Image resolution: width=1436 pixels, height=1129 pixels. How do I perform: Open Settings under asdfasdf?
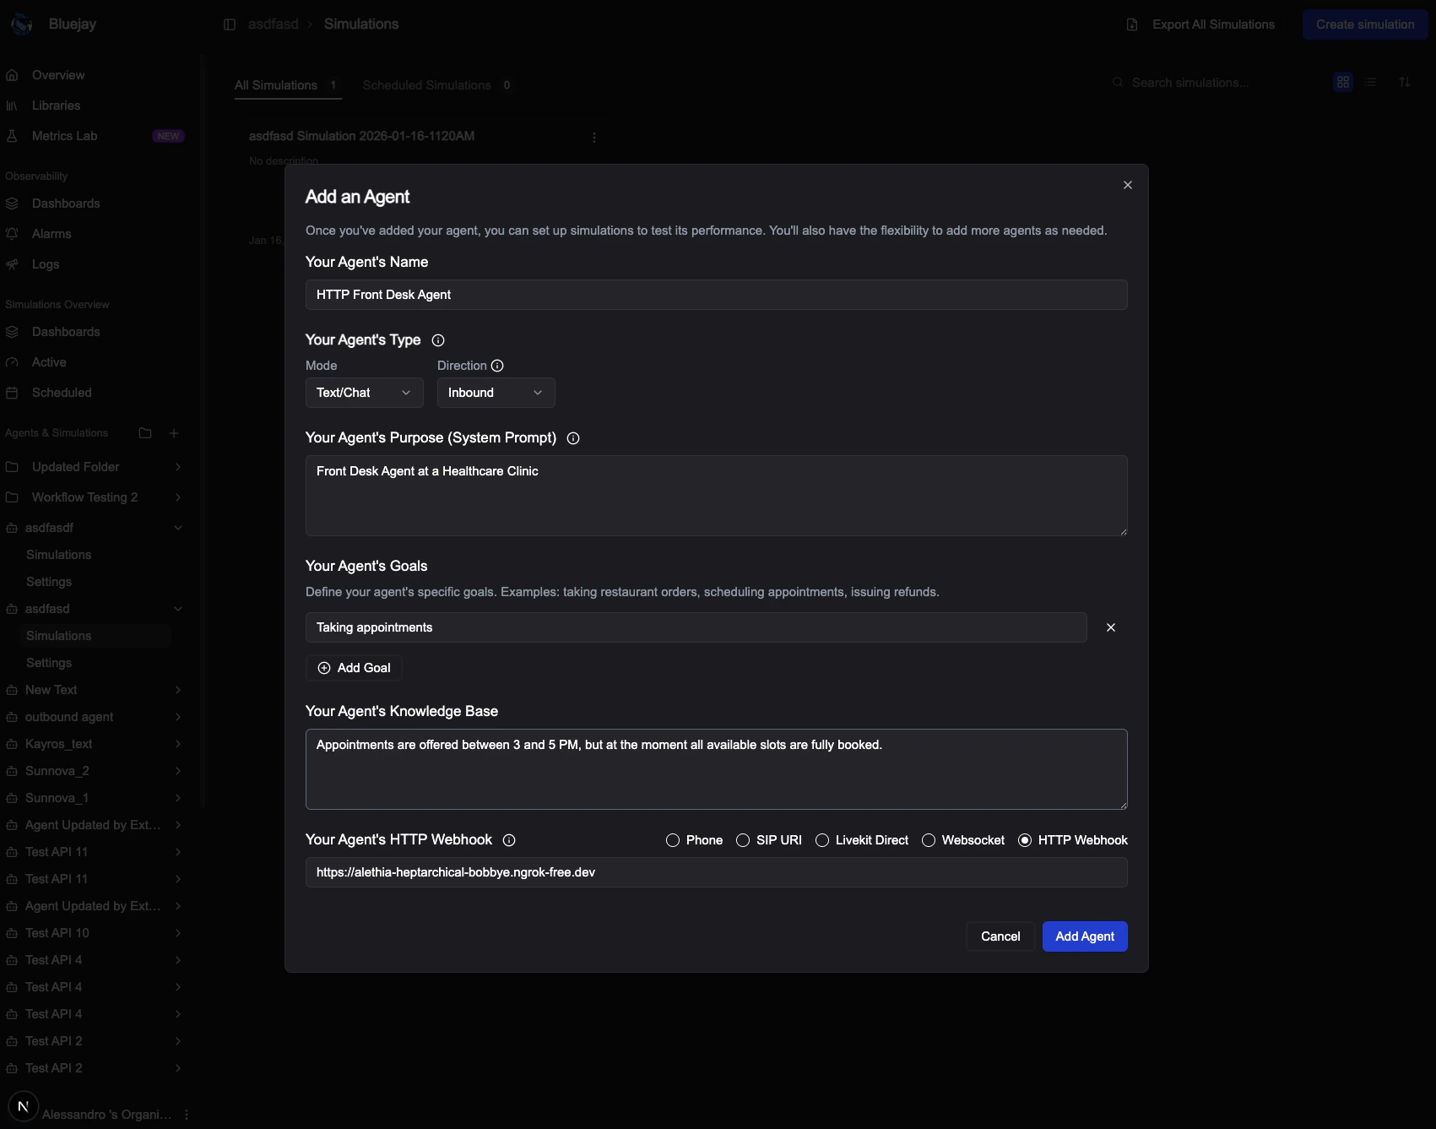point(48,582)
